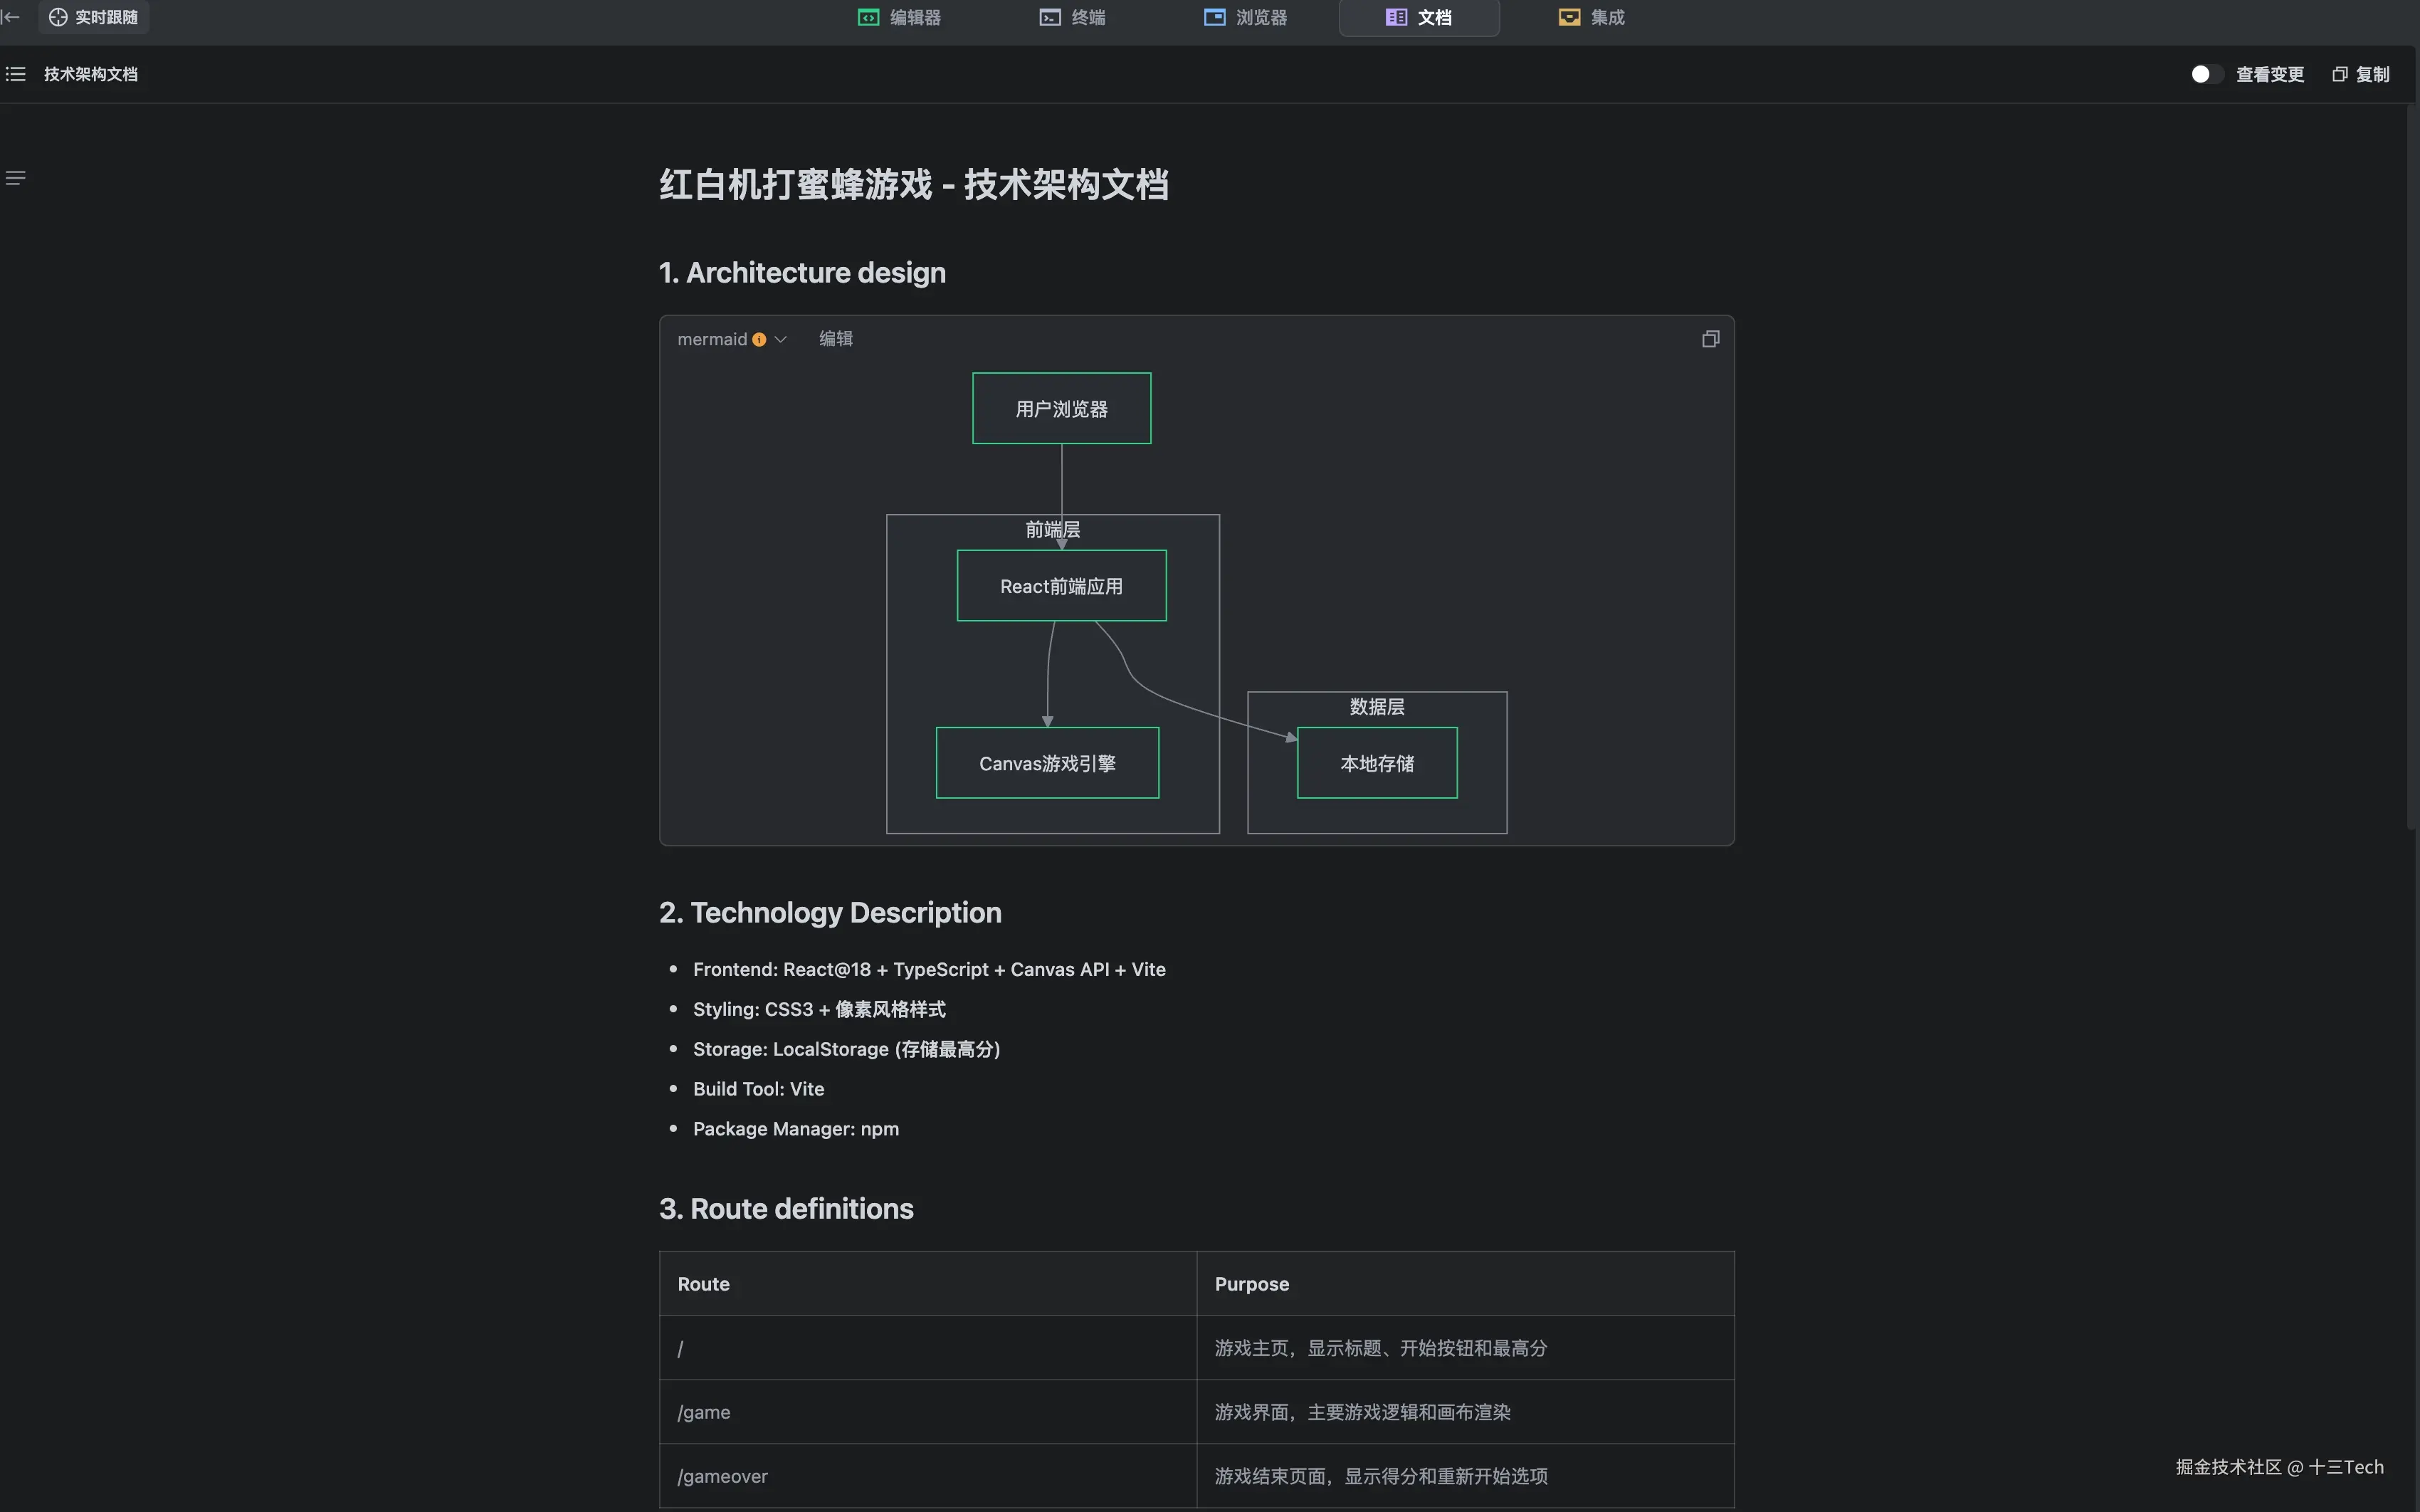Show the outline icon in left margin
Screen dimensions: 2420x1512
15,178
